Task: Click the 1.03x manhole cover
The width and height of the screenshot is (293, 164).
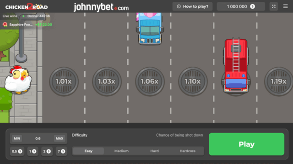Action: point(107,82)
